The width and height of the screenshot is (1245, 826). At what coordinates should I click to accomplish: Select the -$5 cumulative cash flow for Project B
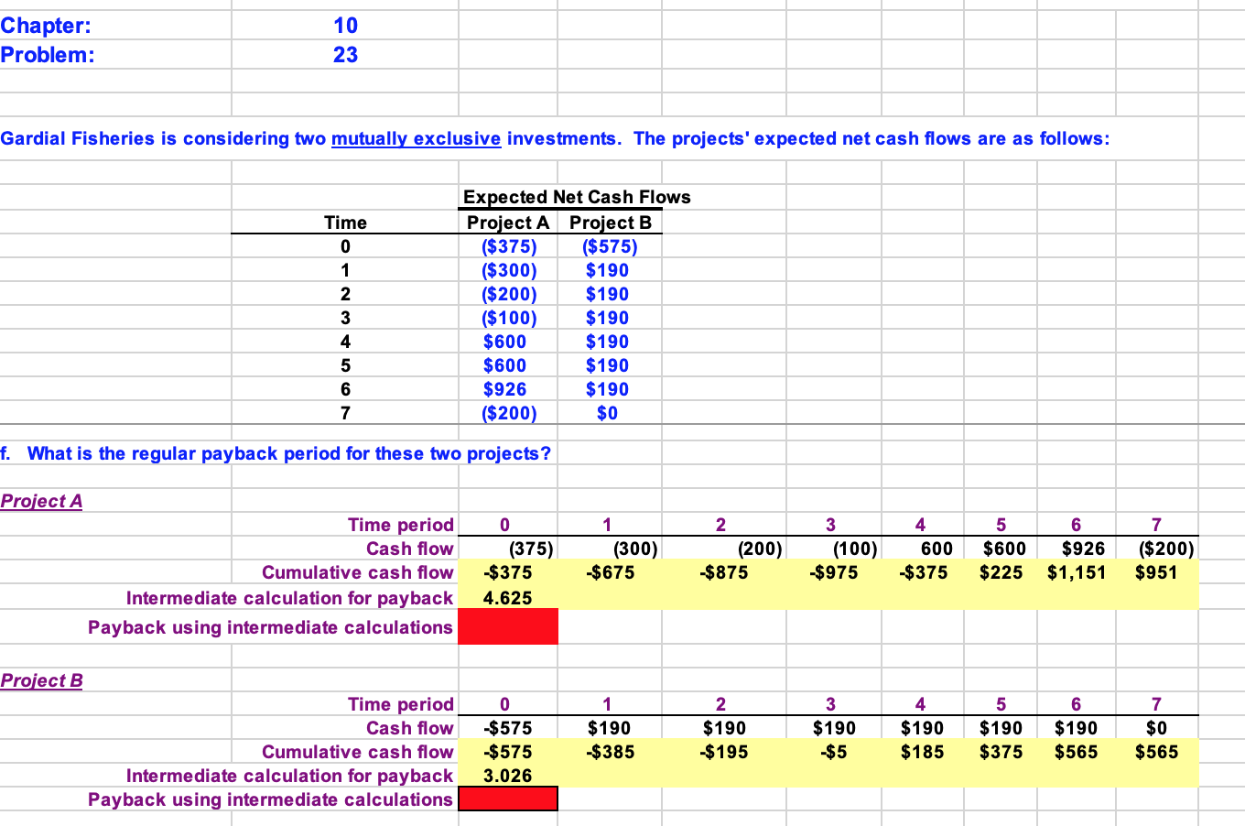833,752
